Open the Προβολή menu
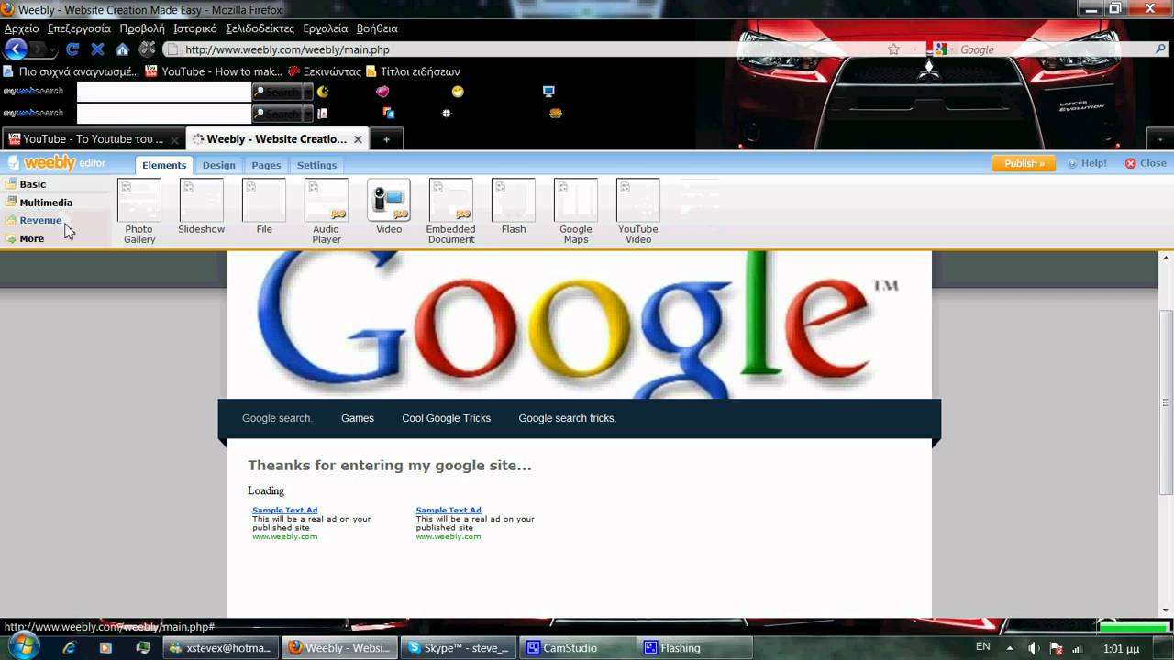1174x660 pixels. pos(142,28)
